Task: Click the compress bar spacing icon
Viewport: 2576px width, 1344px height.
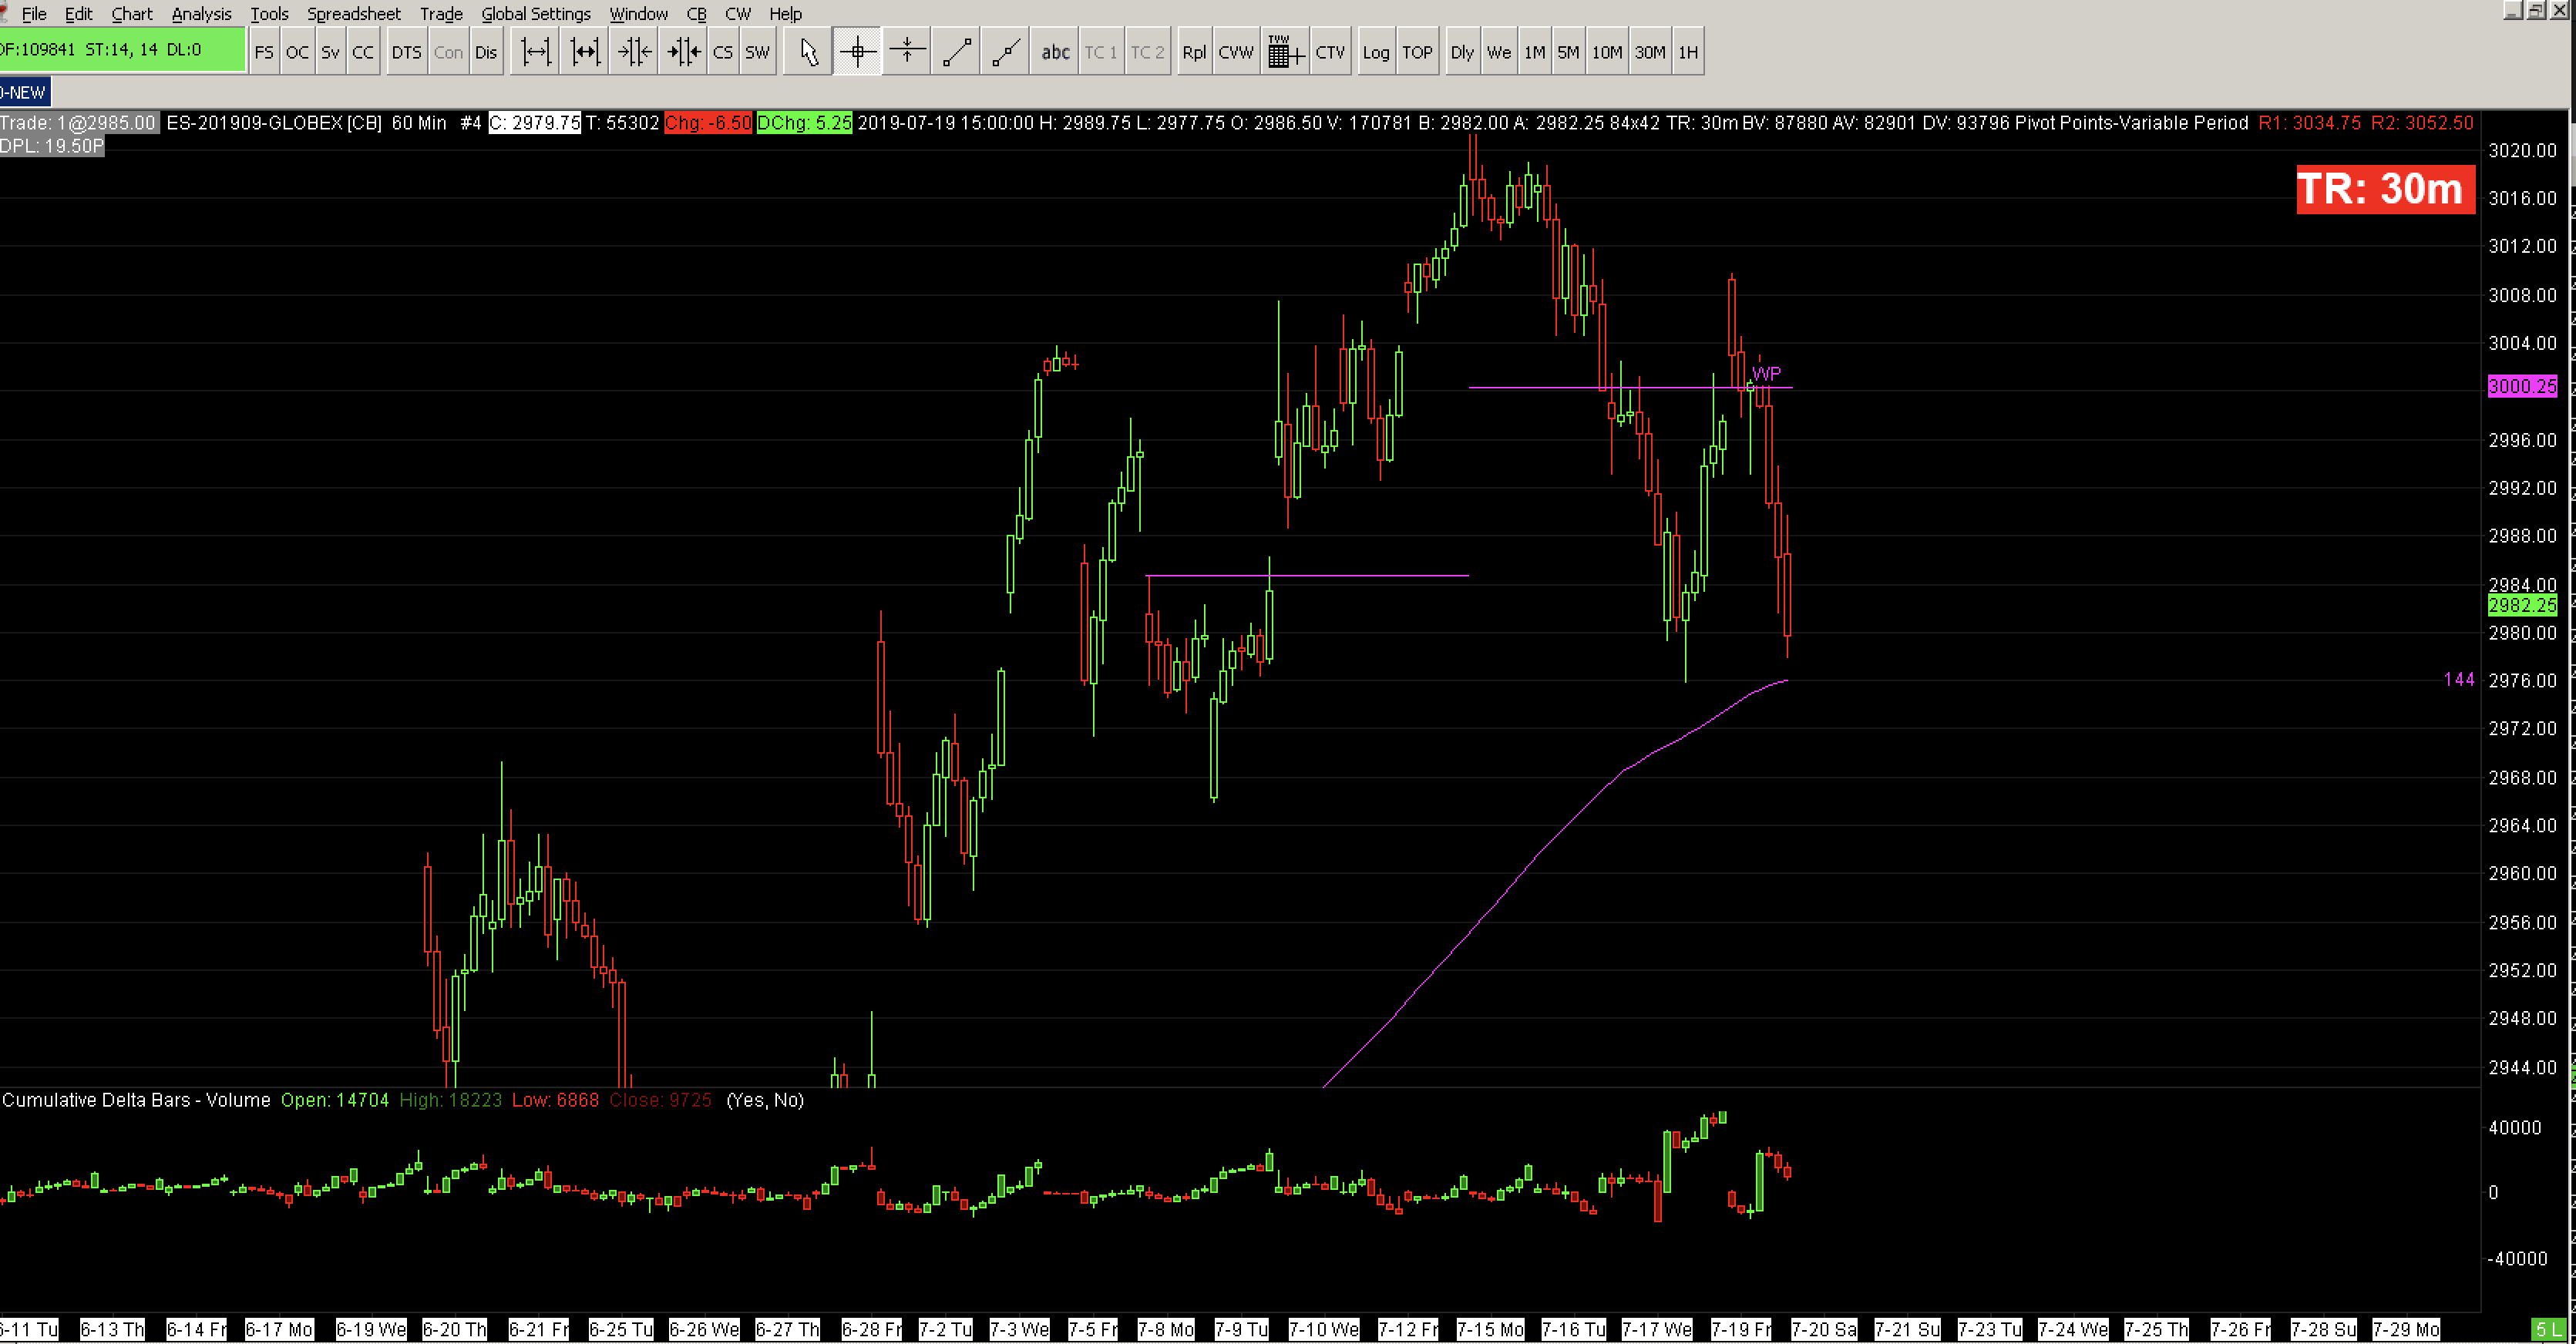Action: point(634,52)
